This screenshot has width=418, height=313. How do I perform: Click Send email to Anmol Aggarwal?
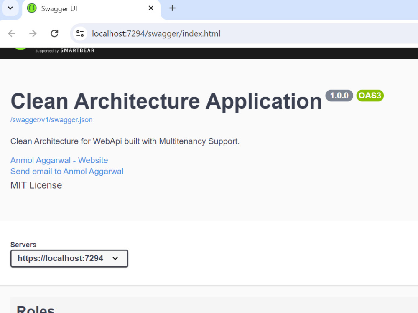click(67, 172)
